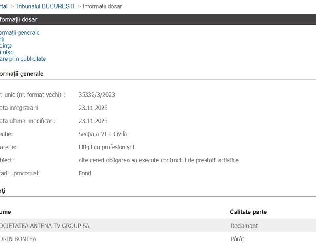Image resolution: width=316 pixels, height=250 pixels.
Task: Click the Secție field label
Action: tap(6, 134)
